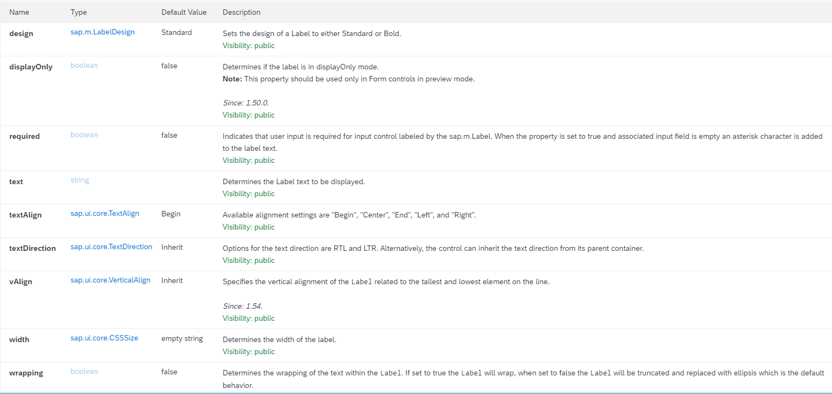This screenshot has height=394, width=832.
Task: Select the wrapping property name
Action: pos(26,373)
